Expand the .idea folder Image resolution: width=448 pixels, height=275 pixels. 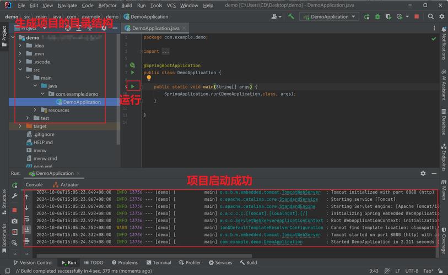click(20, 45)
